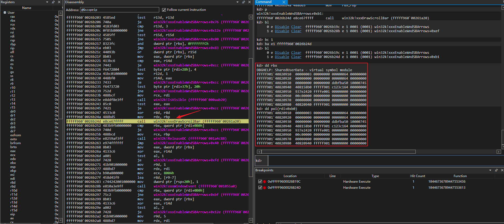The width and height of the screenshot is (504, 224).
Task: Click red breakpoint dot for 0xFFFFF9600026B19C
Action: 264,182
